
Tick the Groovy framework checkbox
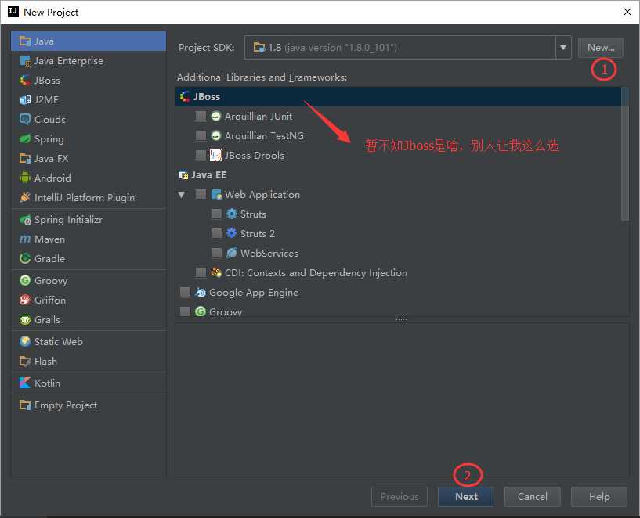(185, 311)
